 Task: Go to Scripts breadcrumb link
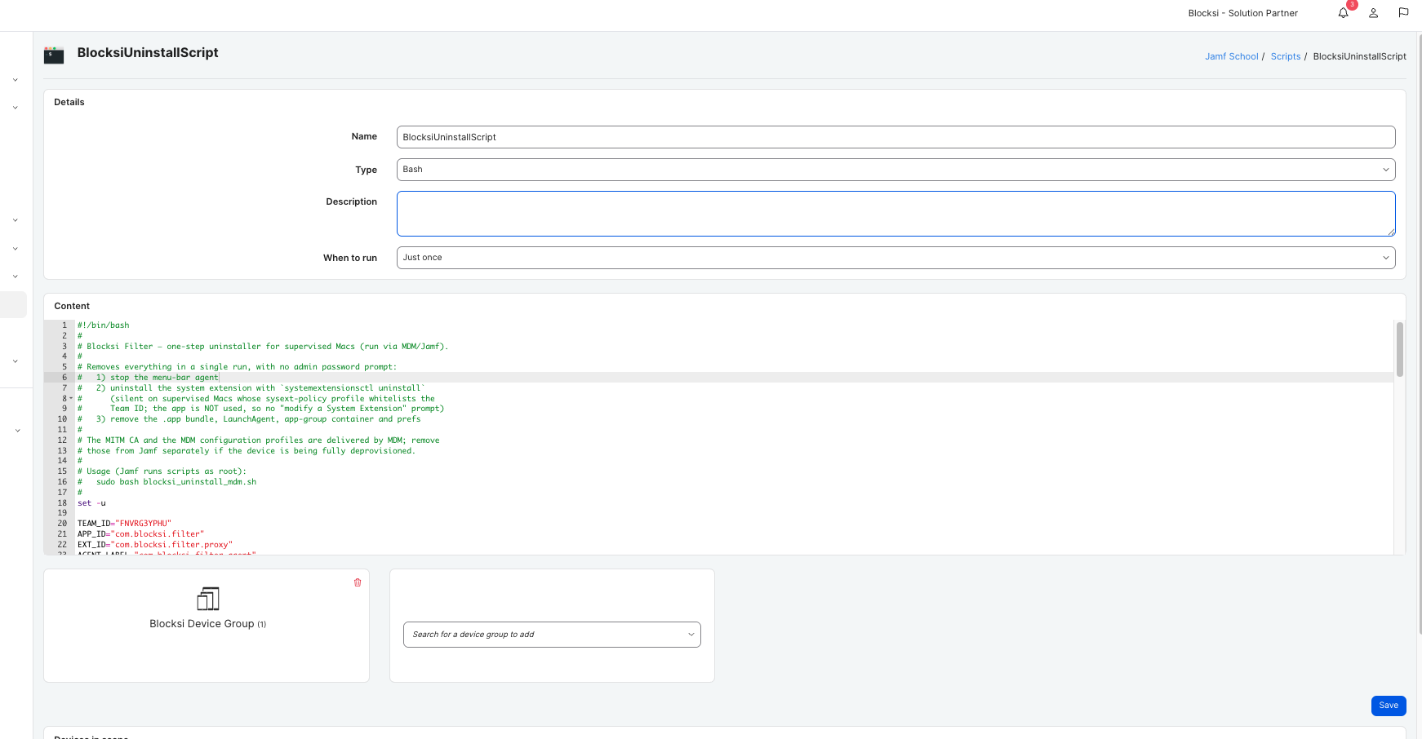[1286, 56]
